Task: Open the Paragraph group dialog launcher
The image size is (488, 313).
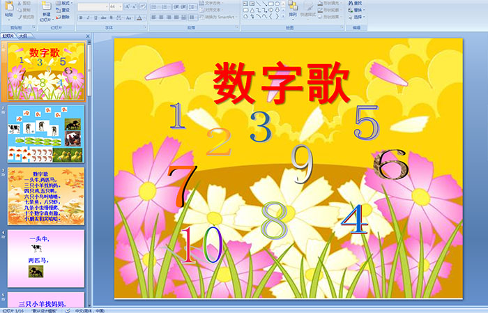Action: coord(237,28)
